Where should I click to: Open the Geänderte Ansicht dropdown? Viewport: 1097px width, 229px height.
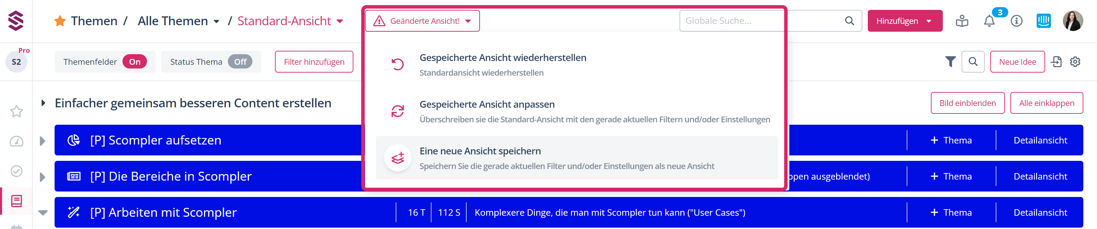[422, 21]
